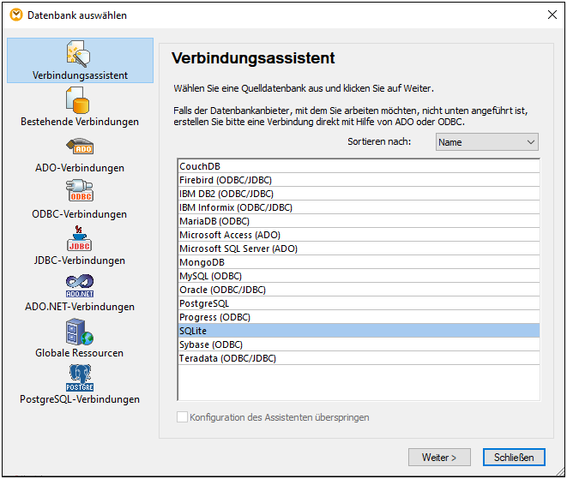
Task: Choose IBM DB2 (ODBC/JDBC) from list
Action: (359, 194)
